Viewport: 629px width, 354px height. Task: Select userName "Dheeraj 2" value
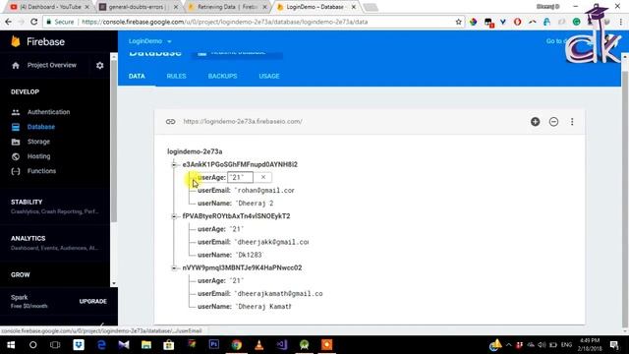tap(255, 204)
